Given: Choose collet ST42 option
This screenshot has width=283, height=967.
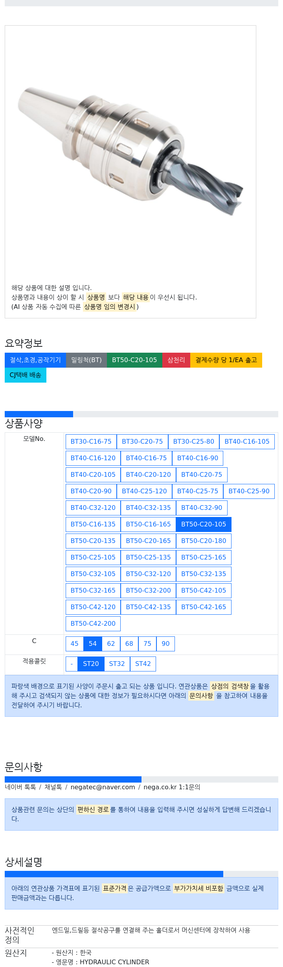Looking at the screenshot, I should click(x=143, y=664).
